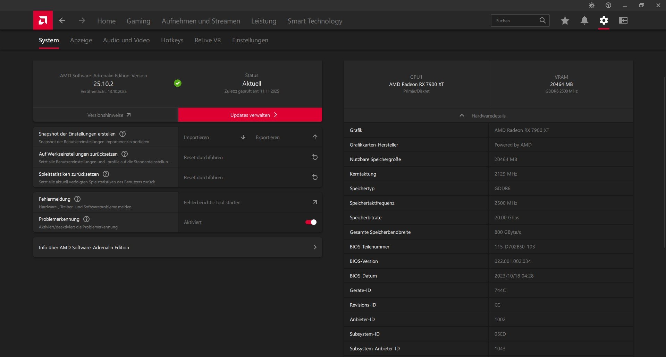This screenshot has height=357, width=666.
Task: Switch to the Einstellungen tab
Action: [250, 40]
